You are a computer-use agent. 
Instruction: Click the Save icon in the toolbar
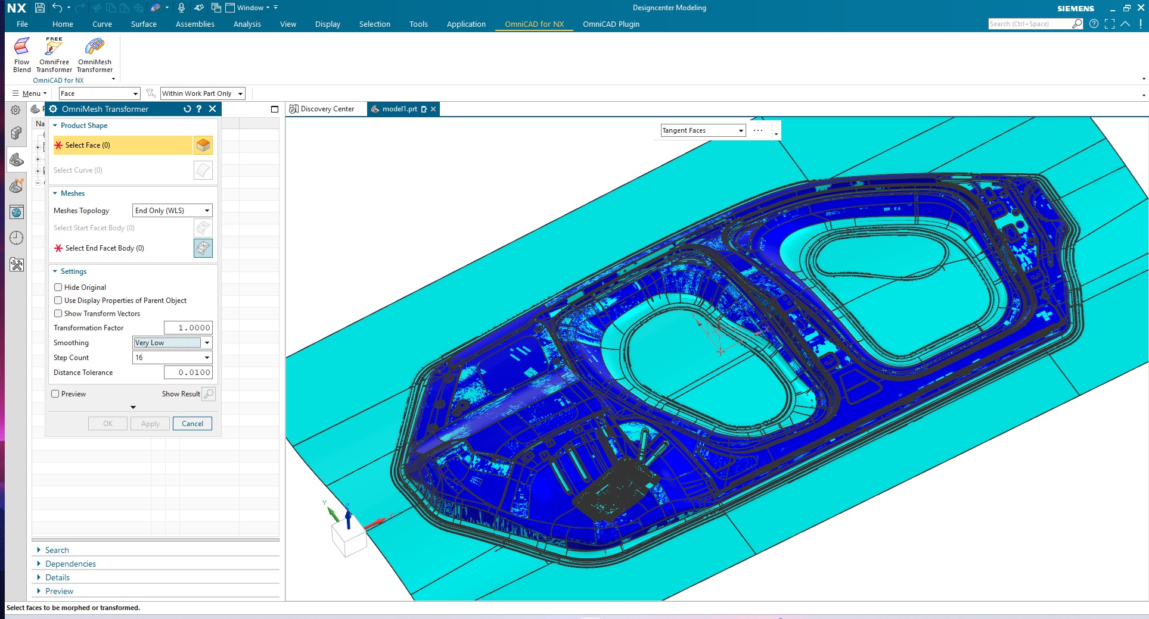coord(38,8)
